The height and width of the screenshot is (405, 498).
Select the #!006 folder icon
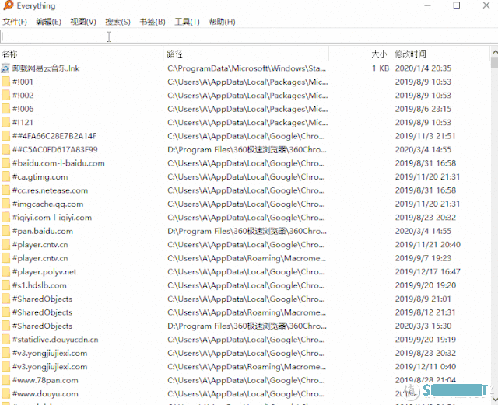pos(5,109)
